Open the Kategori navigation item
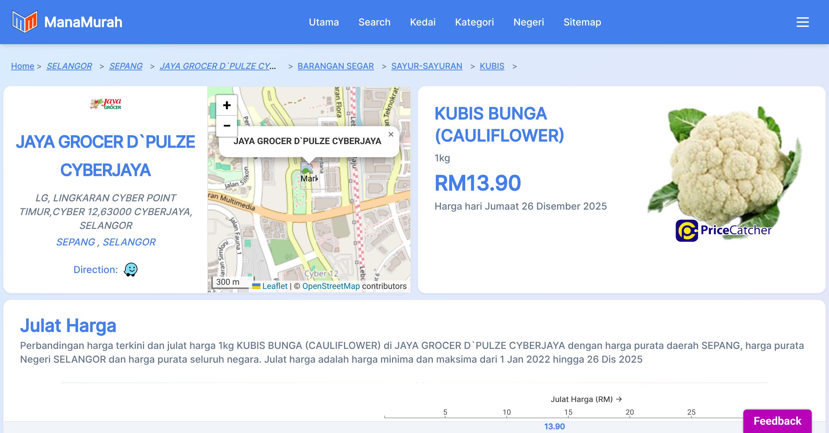The image size is (829, 433). pos(474,22)
